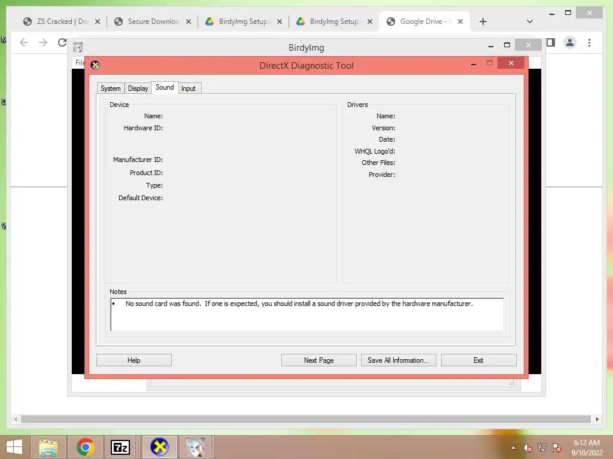Screen dimensions: 613x459
Task: Open Chrome profile avatar
Action: pos(570,42)
